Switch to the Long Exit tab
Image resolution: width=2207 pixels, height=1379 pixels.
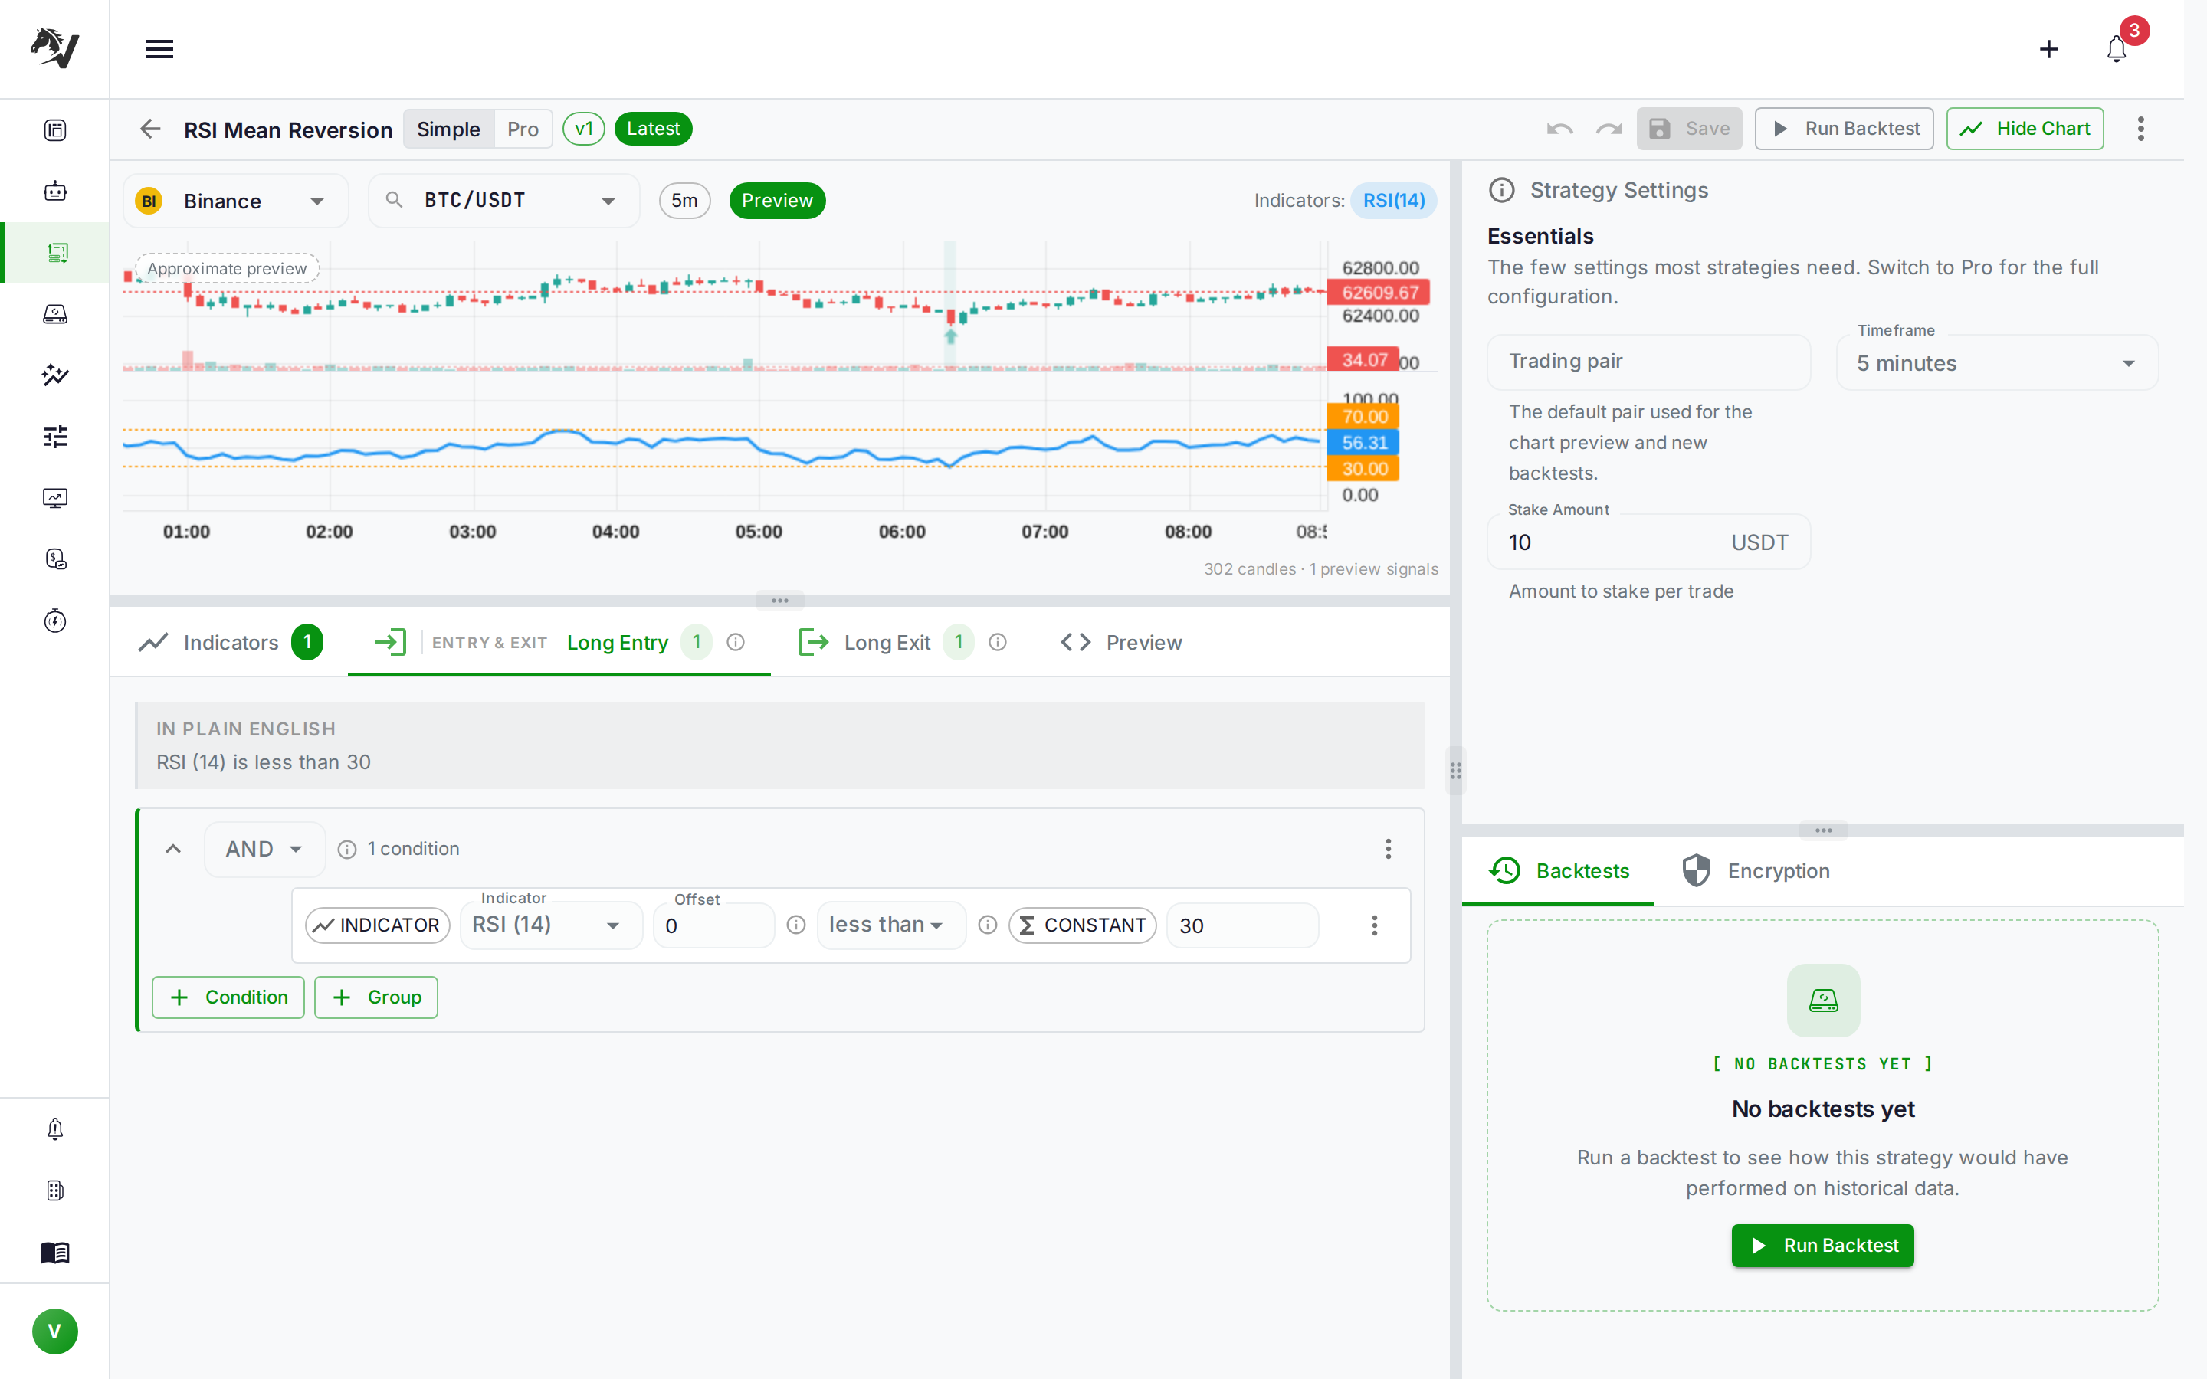[903, 642]
